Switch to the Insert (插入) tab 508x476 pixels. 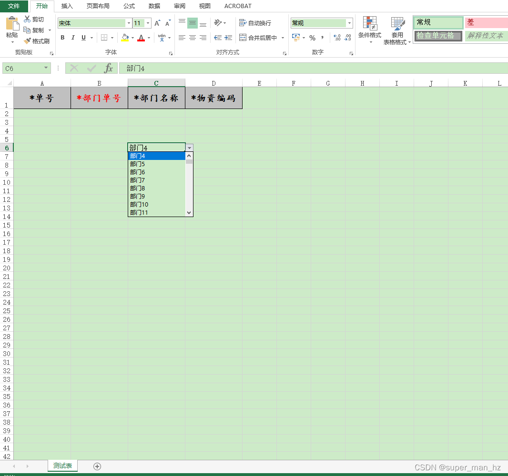[x=67, y=6]
